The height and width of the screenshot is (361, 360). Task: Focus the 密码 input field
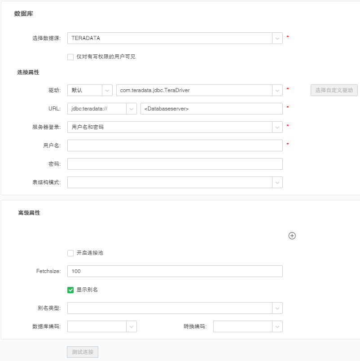click(x=175, y=164)
